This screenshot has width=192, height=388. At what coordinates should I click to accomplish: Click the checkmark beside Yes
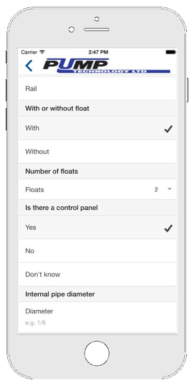point(168,228)
